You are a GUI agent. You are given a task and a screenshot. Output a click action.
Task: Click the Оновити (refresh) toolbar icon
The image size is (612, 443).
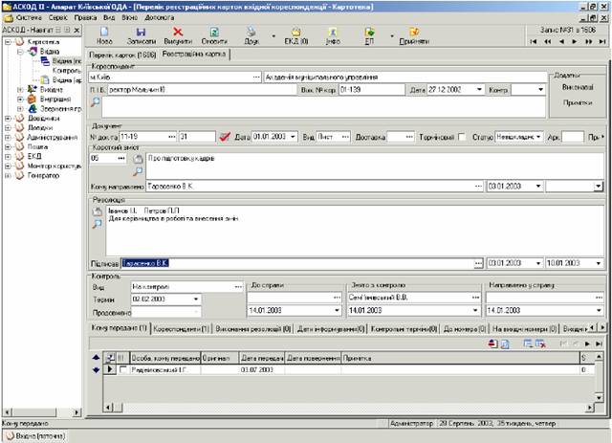pyautogui.click(x=215, y=33)
